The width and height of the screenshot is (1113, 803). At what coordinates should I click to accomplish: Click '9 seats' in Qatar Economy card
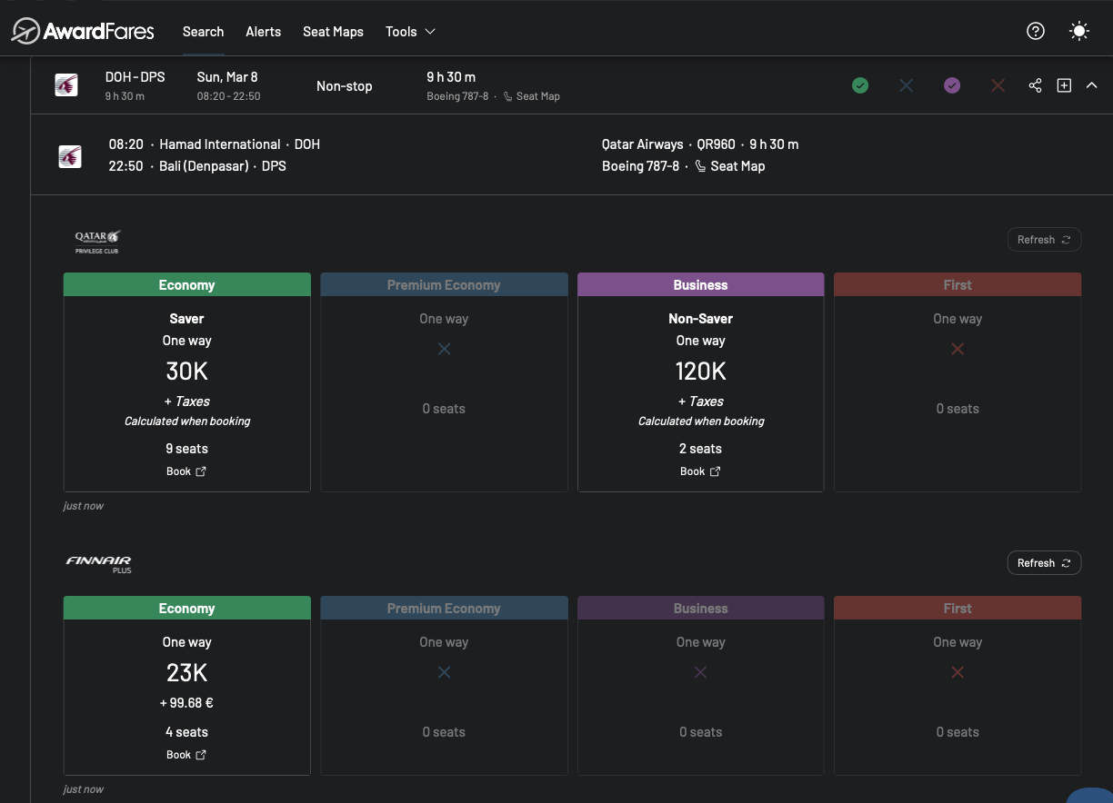[186, 449]
